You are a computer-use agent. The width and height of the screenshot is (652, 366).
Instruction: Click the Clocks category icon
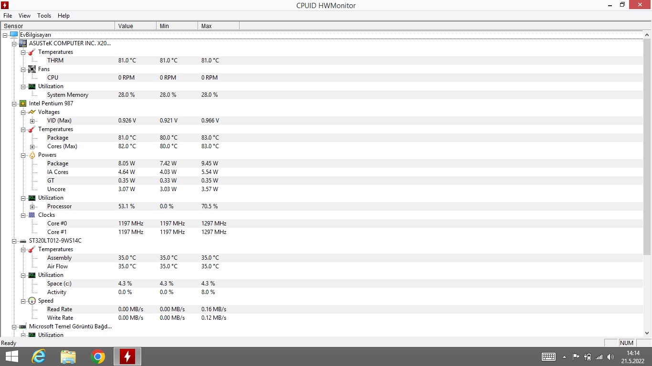coord(32,215)
